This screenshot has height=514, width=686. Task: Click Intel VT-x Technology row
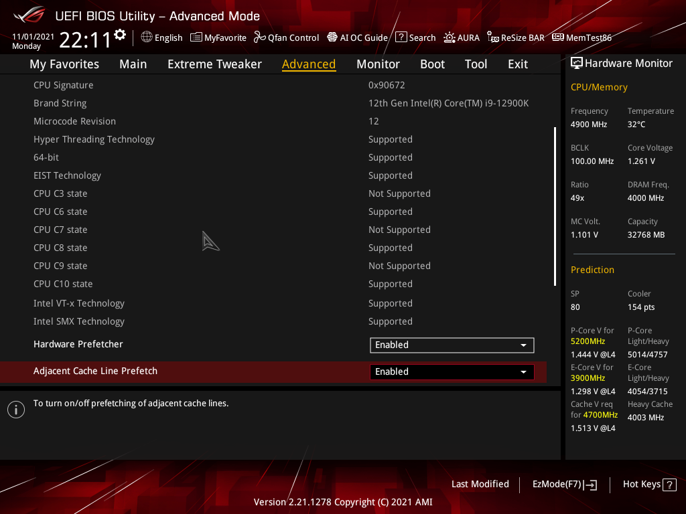point(273,303)
